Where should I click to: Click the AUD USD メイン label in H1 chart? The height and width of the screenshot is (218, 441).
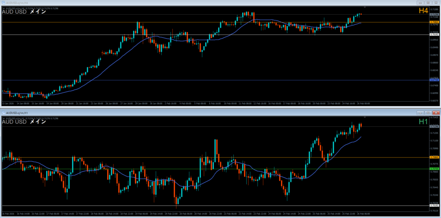pyautogui.click(x=24, y=122)
